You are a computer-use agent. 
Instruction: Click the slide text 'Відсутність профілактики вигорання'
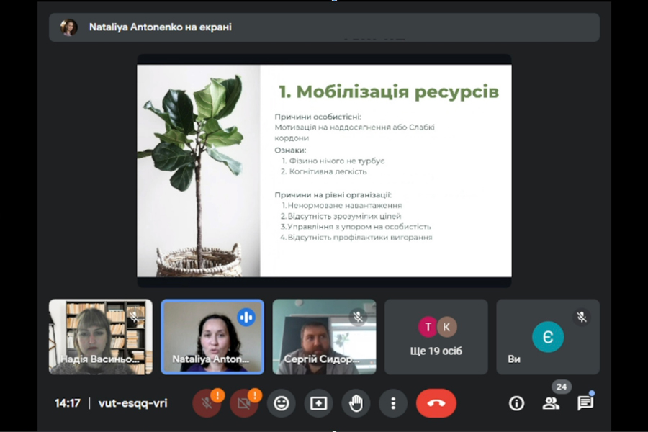pos(360,238)
